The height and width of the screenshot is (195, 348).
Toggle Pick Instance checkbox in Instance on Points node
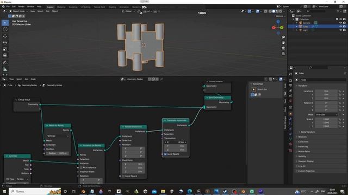(x=81, y=167)
